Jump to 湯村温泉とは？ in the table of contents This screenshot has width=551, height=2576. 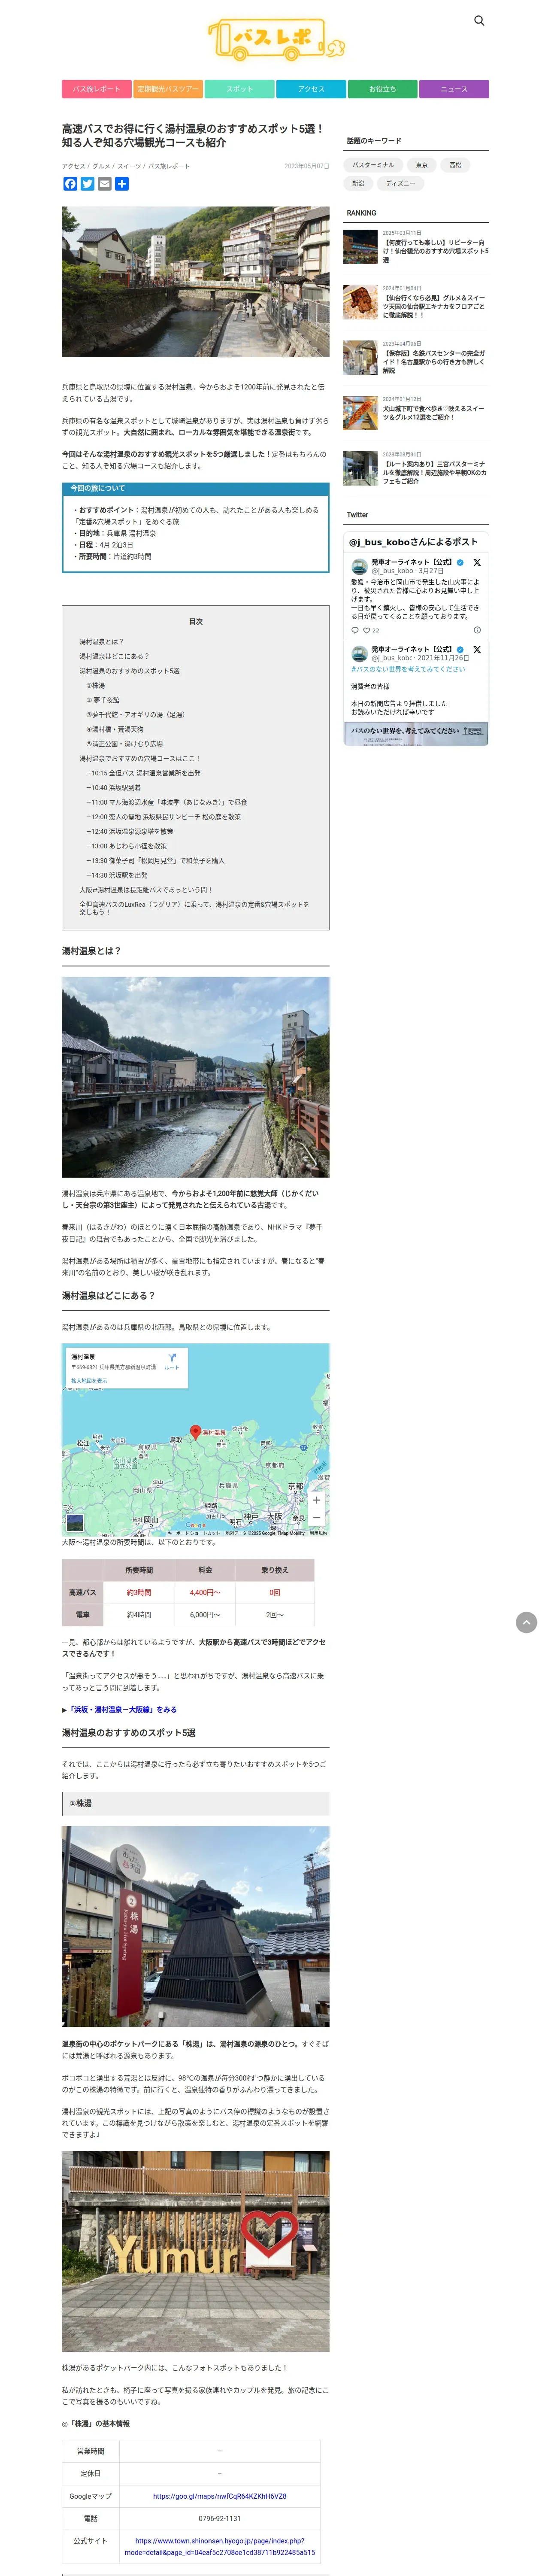point(102,642)
